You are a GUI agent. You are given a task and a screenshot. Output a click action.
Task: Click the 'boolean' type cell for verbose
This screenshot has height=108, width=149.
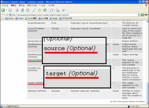coord(56,91)
